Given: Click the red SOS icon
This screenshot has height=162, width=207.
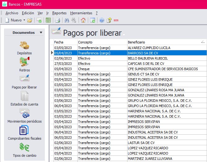Looking at the screenshot, I should (116, 20).
